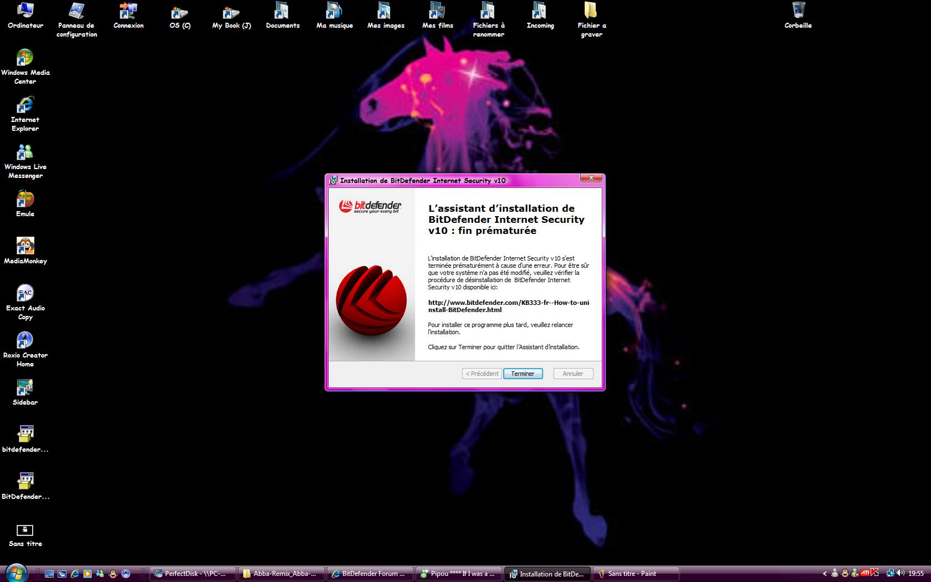
Task: Switch to PerfectDisk taskbar window
Action: point(193,574)
